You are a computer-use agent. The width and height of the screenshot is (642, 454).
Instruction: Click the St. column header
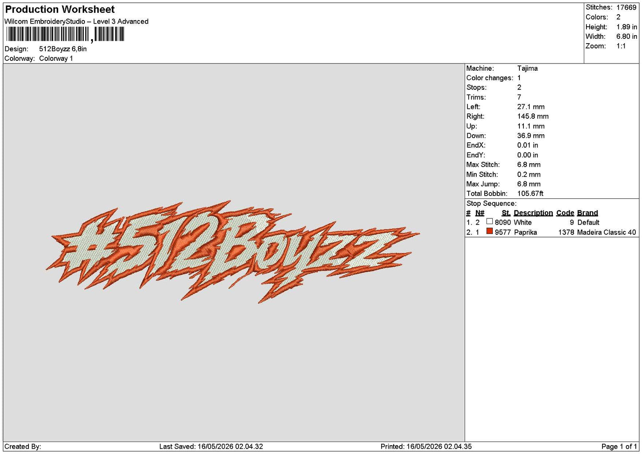click(x=506, y=213)
